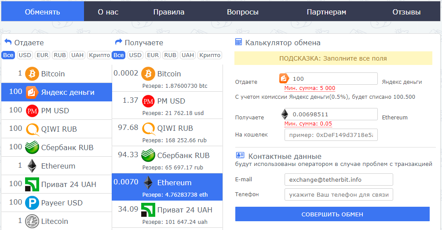
Task: Open the Партнерам section
Action: point(326,12)
